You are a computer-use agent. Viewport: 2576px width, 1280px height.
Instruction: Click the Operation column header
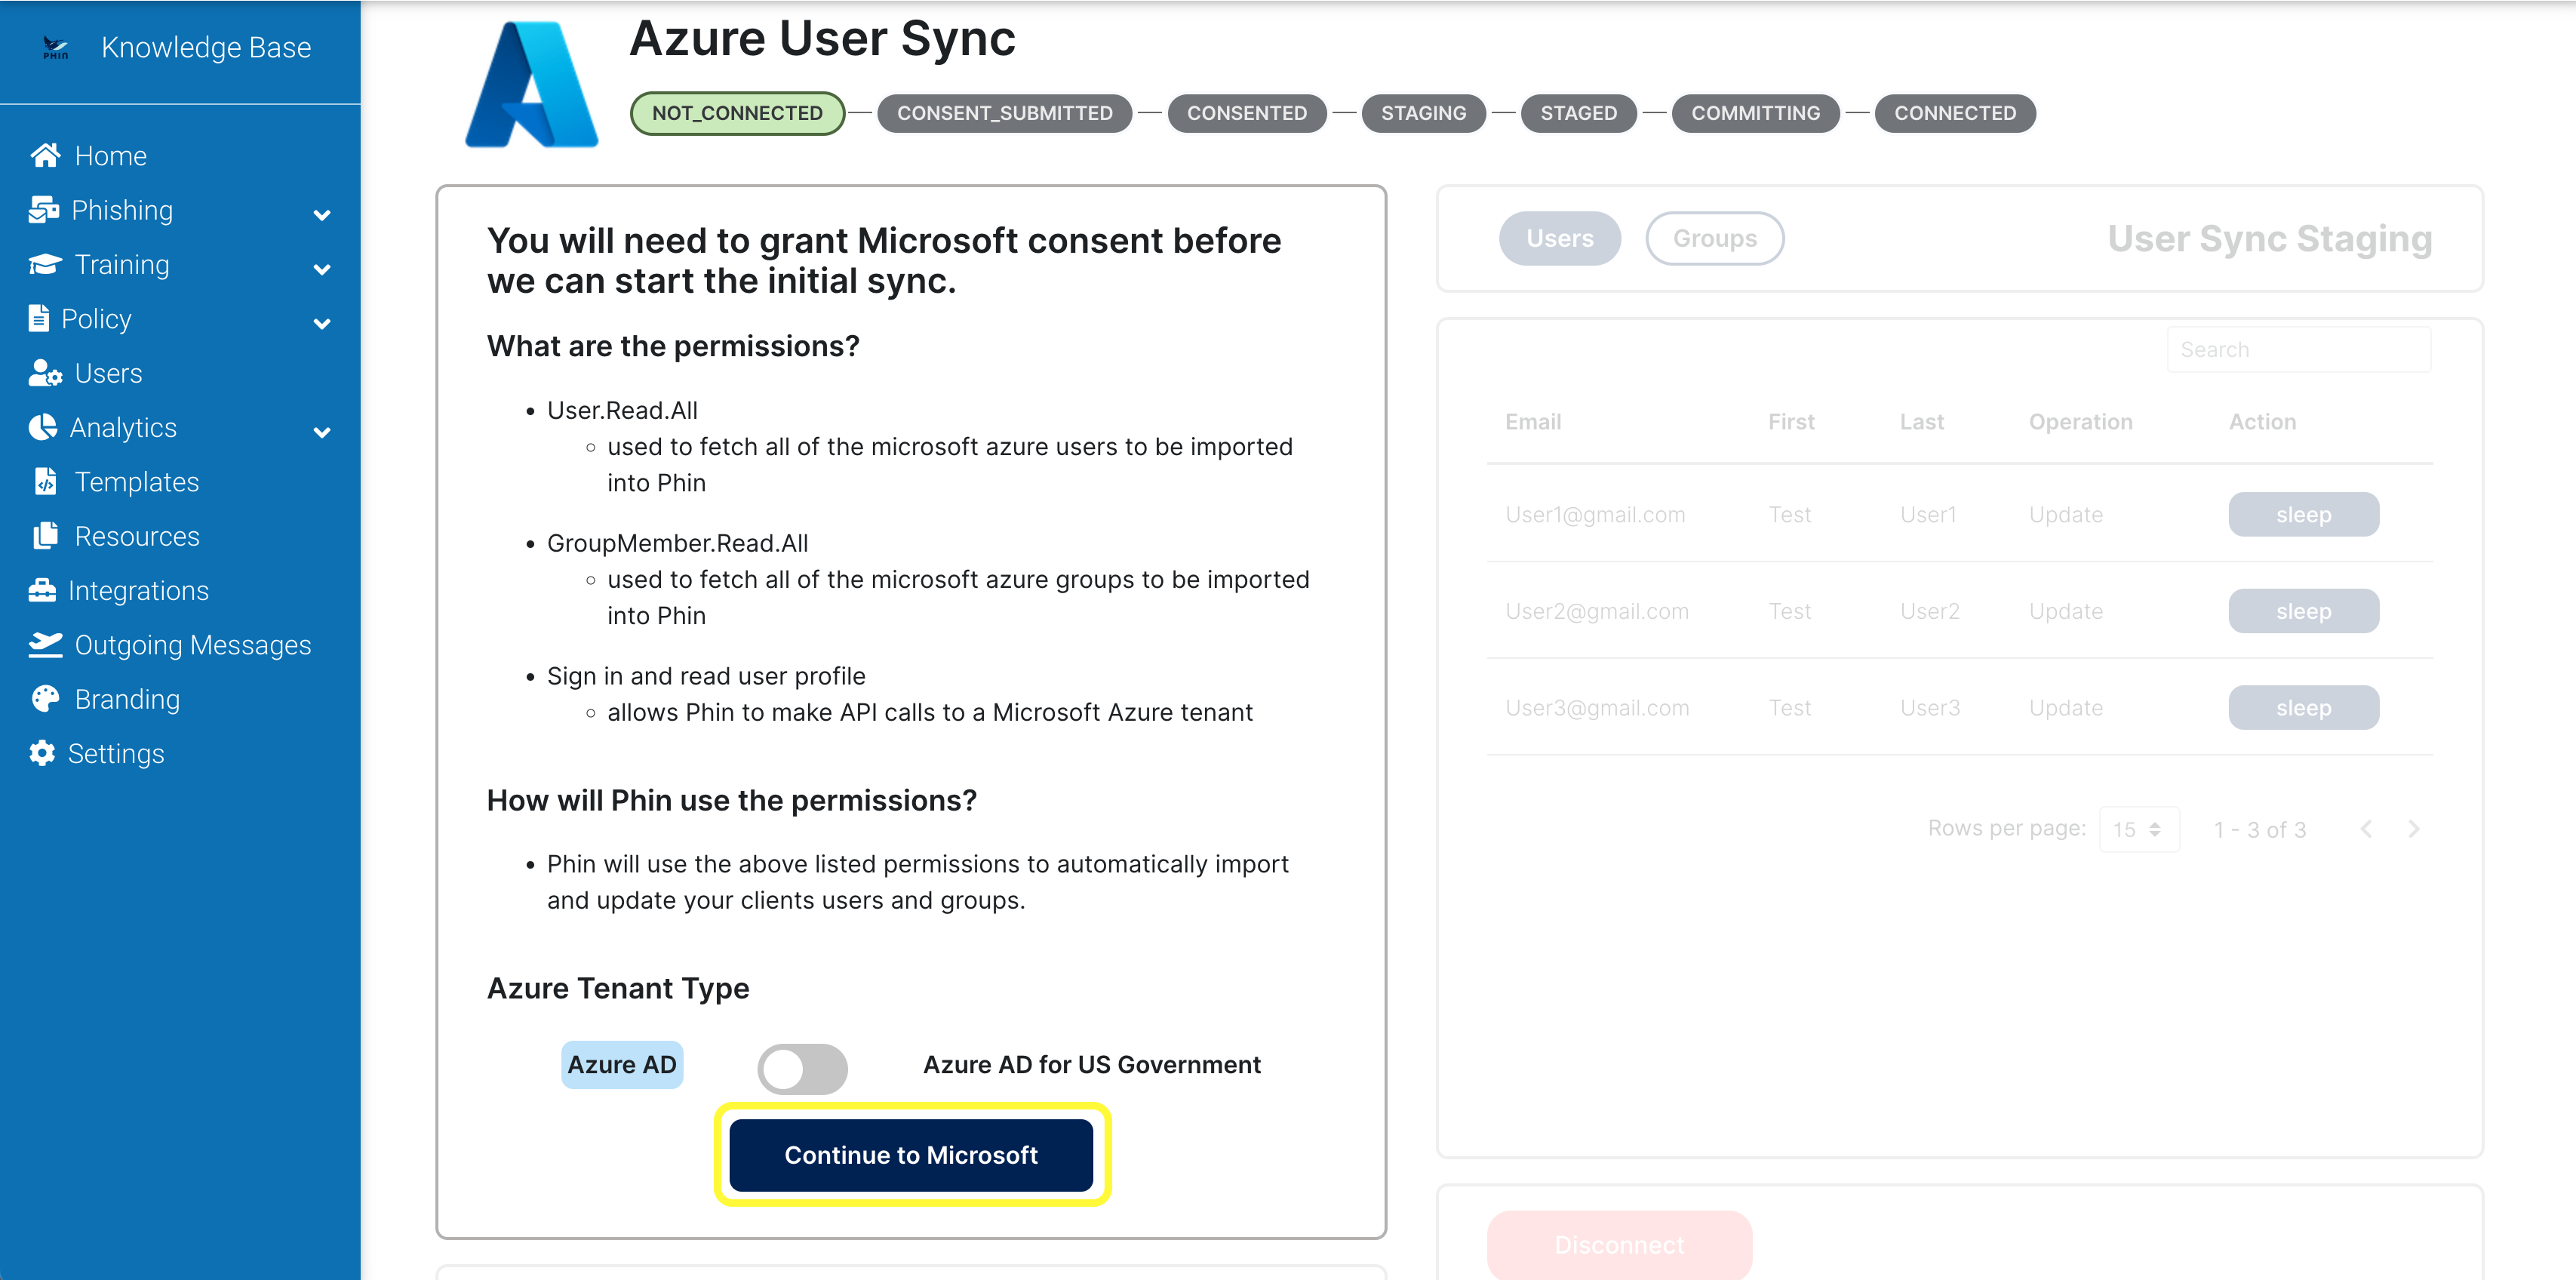point(2081,421)
